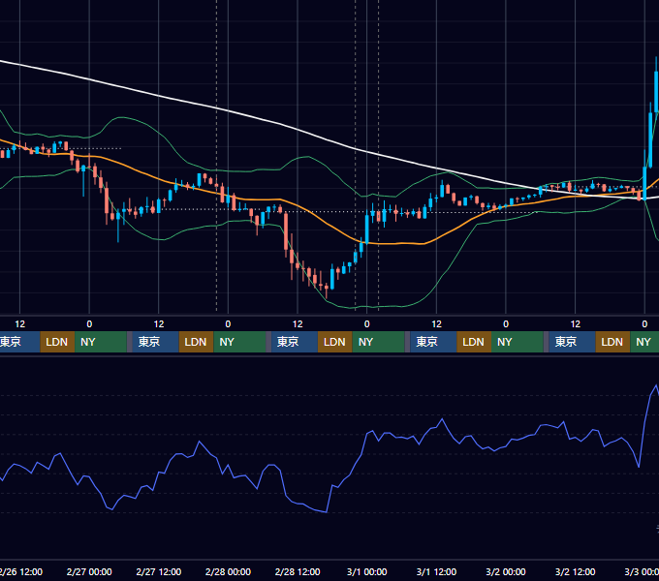Viewport: 659px width, 581px height.
Task: Select the 3/1 12:00 date label
Action: 436,571
